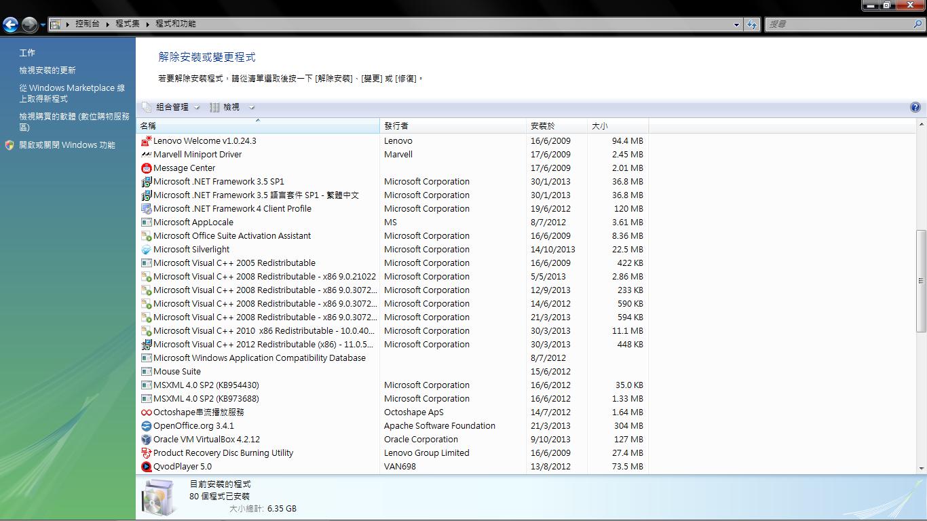The width and height of the screenshot is (927, 521).
Task: Open the recent pages dropdown arrow
Action: [x=43, y=25]
